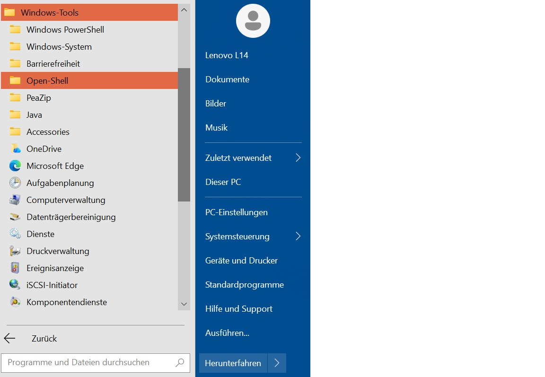Click the iSCSI-Initiator globe icon

coord(15,285)
